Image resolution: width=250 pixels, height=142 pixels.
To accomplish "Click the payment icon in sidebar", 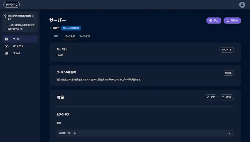I will pyautogui.click(x=6, y=53).
